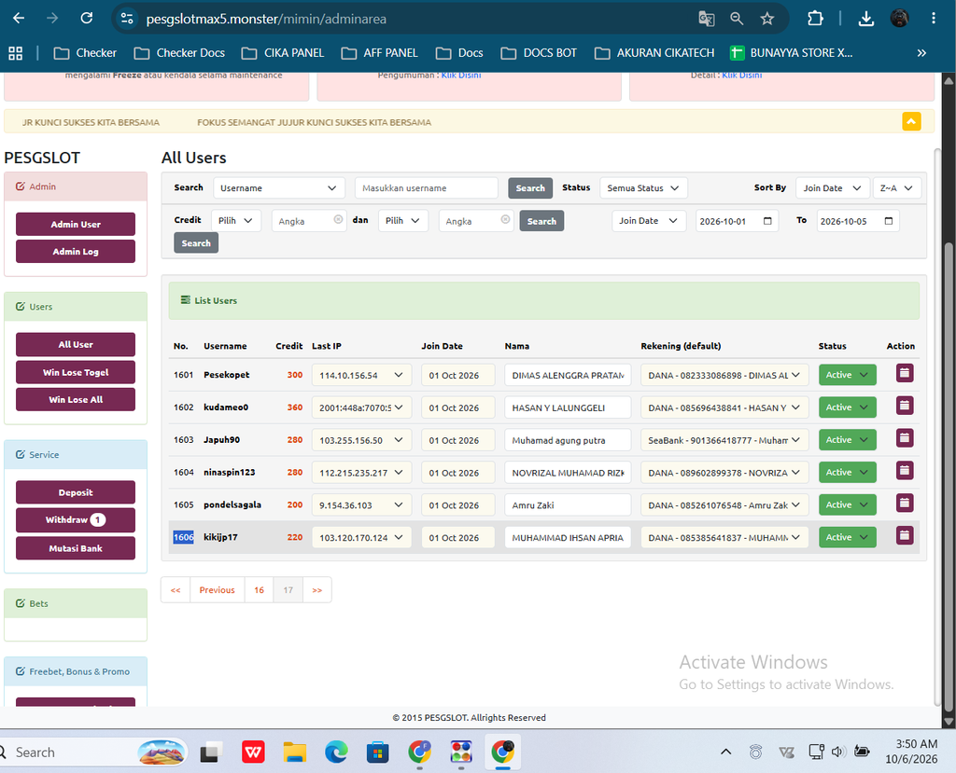Click the 2026-10-01 start date field
956x773 pixels.
737,220
